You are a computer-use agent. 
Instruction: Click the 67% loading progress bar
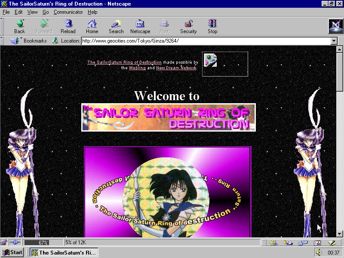pyautogui.click(x=43, y=243)
